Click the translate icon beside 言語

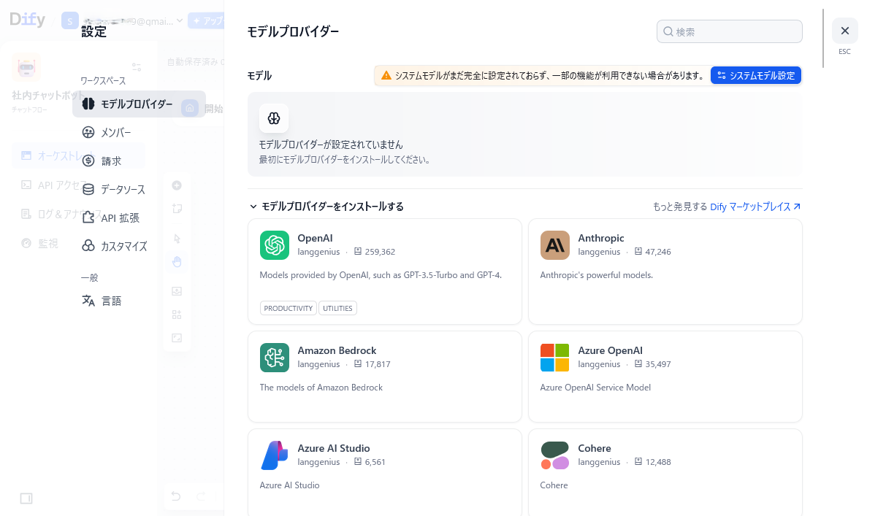(88, 301)
